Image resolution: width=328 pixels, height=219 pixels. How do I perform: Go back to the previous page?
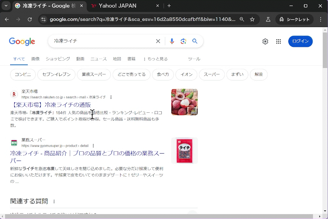pyautogui.click(x=7, y=19)
